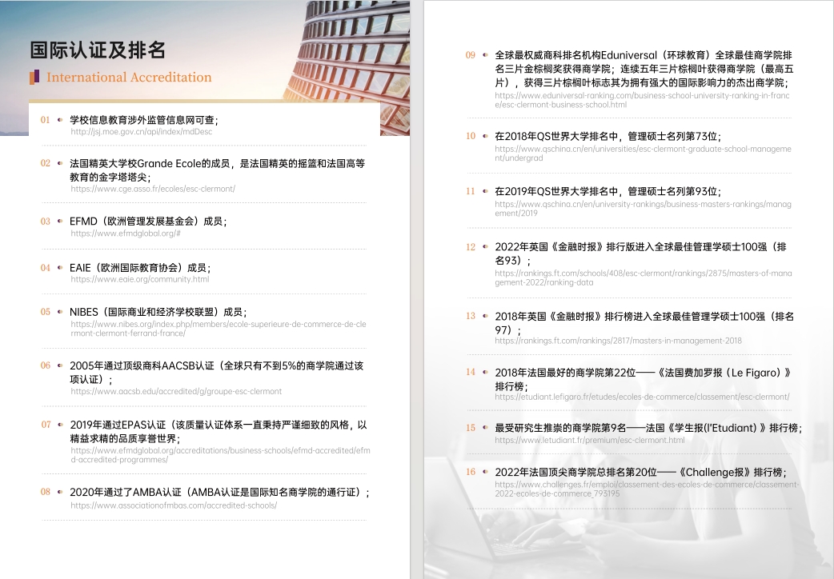The image size is (834, 579).
Task: Open the qschina.cn universities link under item 10
Action: tap(643, 153)
